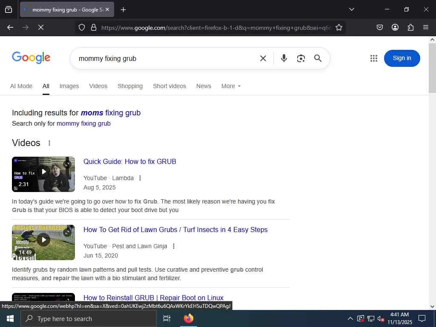The height and width of the screenshot is (327, 436).
Task: Open options for Lambda video result
Action: (140, 178)
